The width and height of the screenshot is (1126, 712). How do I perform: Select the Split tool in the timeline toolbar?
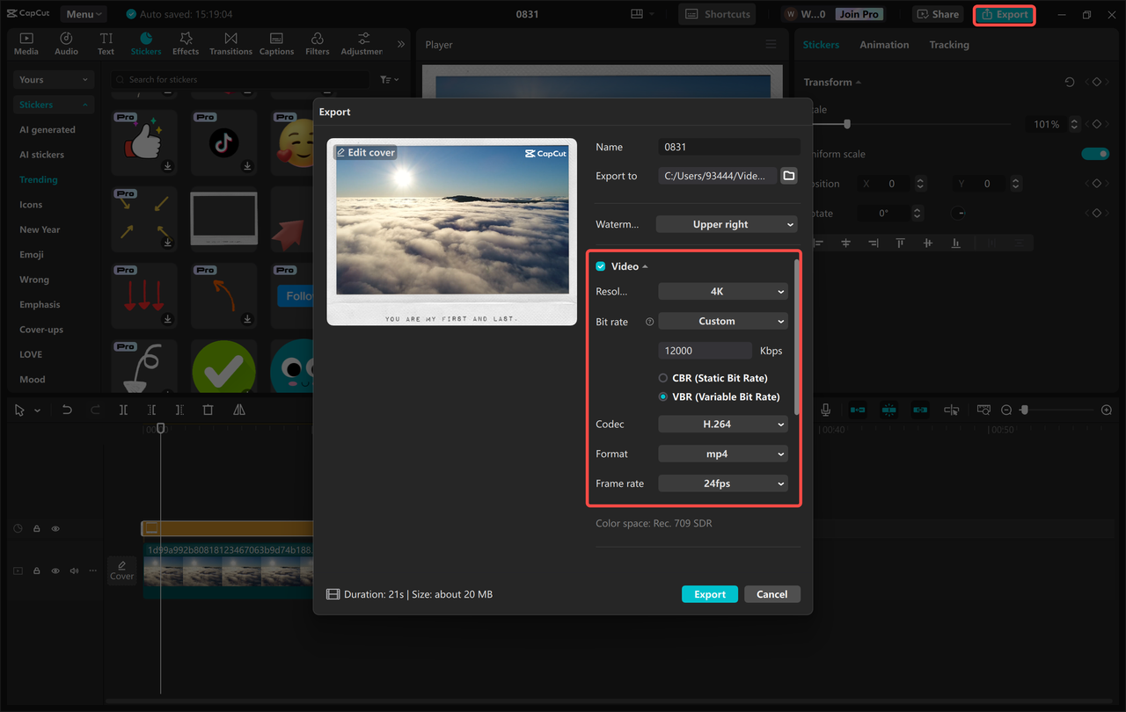pos(123,410)
